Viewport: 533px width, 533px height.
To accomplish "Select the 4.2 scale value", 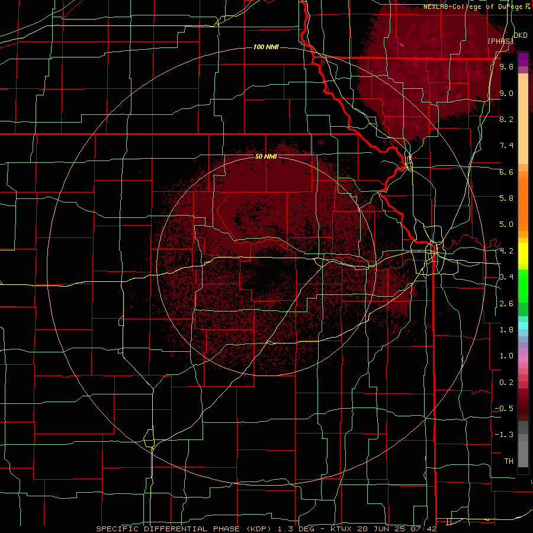I will [506, 251].
